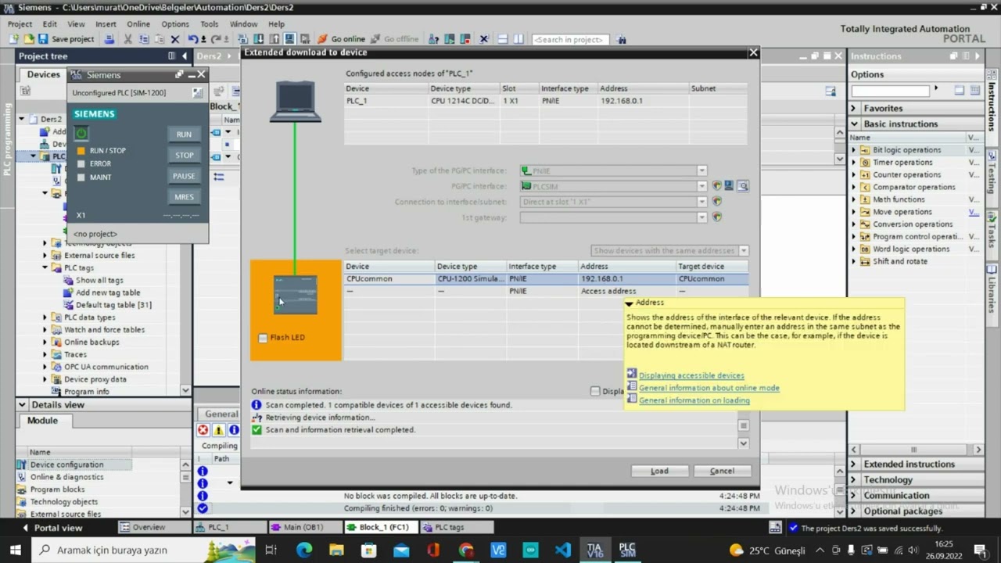Image resolution: width=1001 pixels, height=563 pixels.
Task: Click the Load button
Action: [x=660, y=471]
